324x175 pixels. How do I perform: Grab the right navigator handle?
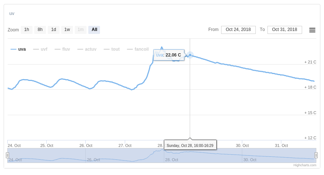click(x=316, y=155)
